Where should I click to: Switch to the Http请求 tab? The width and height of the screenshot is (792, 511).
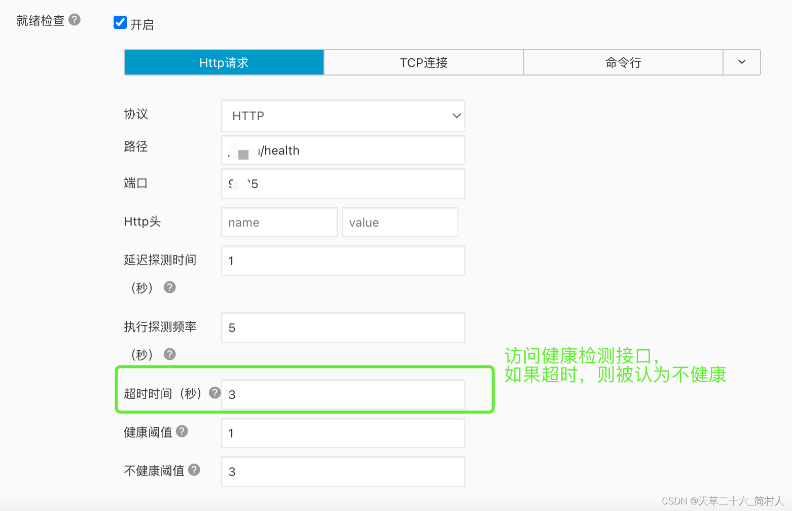[x=224, y=62]
